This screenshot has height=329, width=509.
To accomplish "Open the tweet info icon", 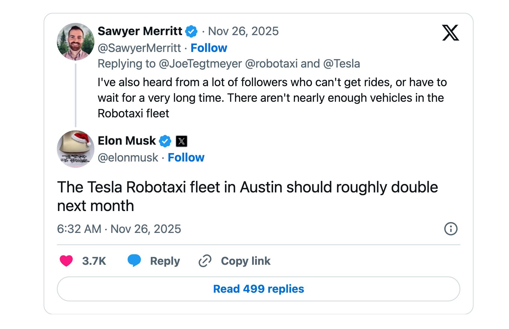I will [x=450, y=229].
